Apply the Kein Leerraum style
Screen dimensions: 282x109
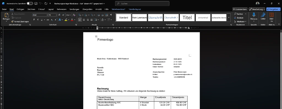139,18
